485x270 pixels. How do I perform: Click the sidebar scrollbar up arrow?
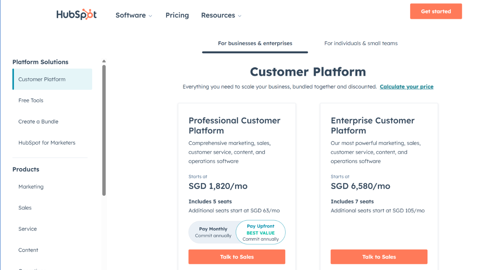(104, 61)
